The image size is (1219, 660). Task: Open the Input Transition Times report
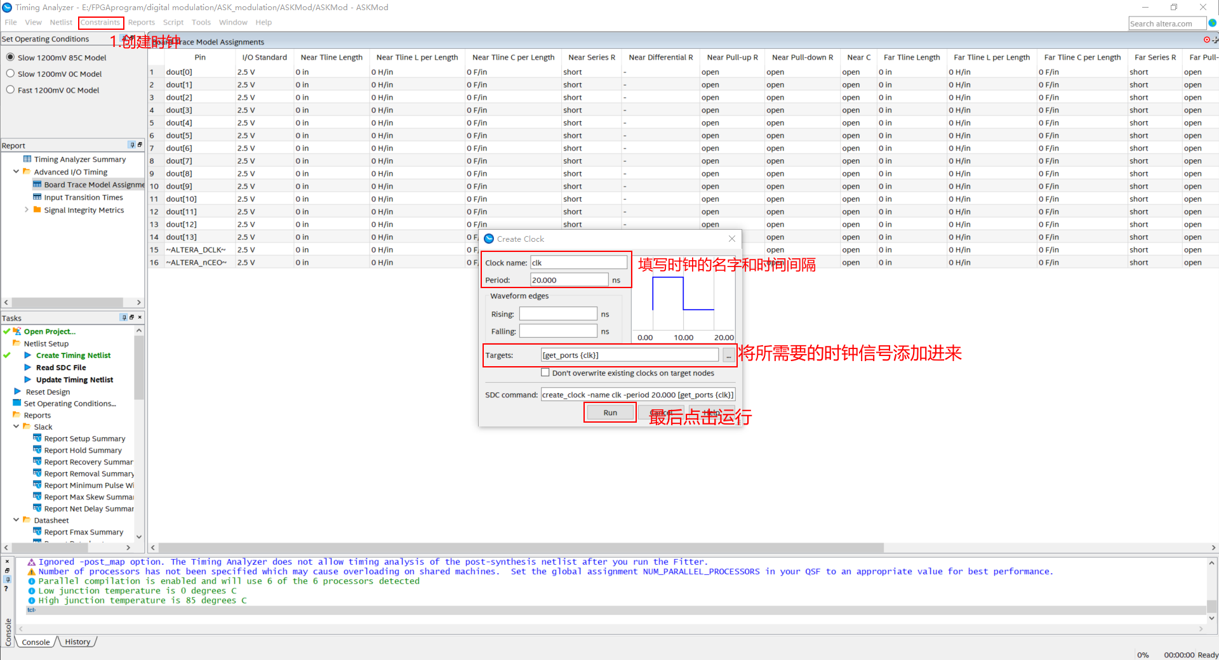pos(83,197)
